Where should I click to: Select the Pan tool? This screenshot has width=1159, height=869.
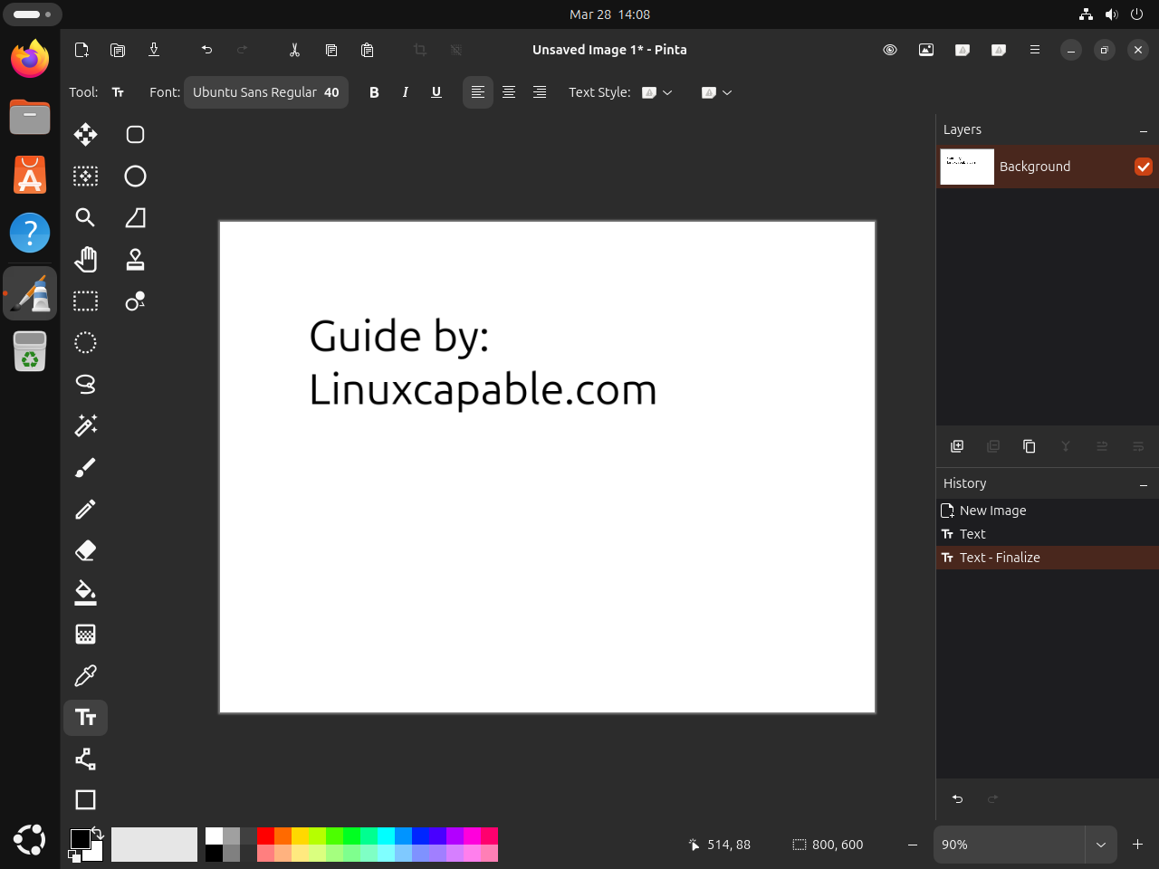pos(85,259)
